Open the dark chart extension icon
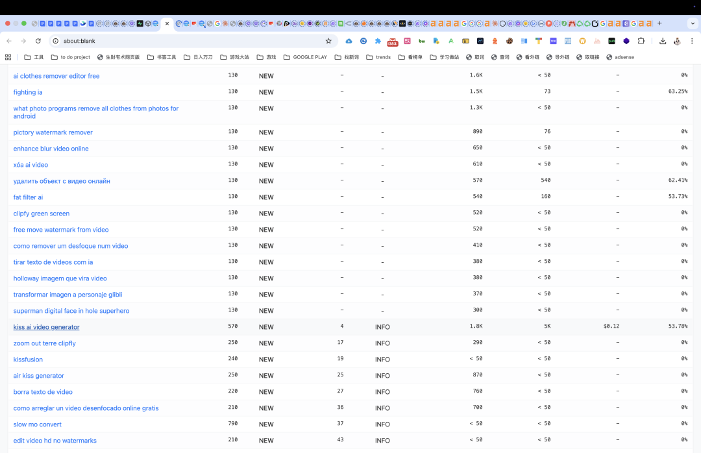This screenshot has width=701, height=453. pyautogui.click(x=480, y=41)
